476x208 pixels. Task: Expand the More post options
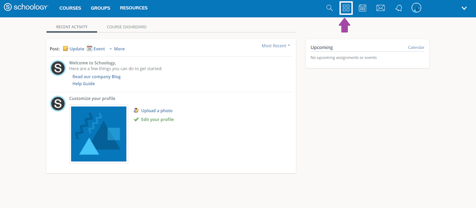[x=117, y=49]
